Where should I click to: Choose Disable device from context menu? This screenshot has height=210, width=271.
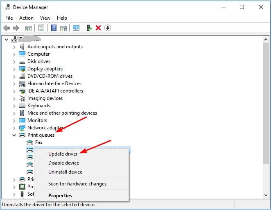(82, 163)
